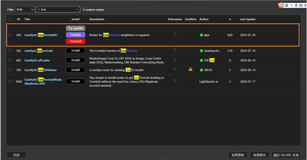
Task: Click the 274 star count
Action: [230, 51]
